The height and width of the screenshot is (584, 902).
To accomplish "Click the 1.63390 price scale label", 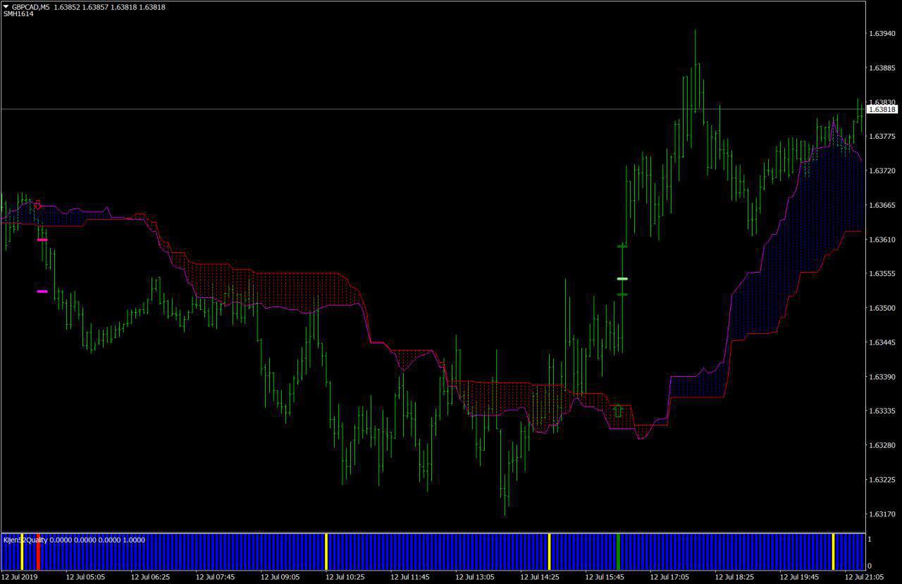I will 882,376.
